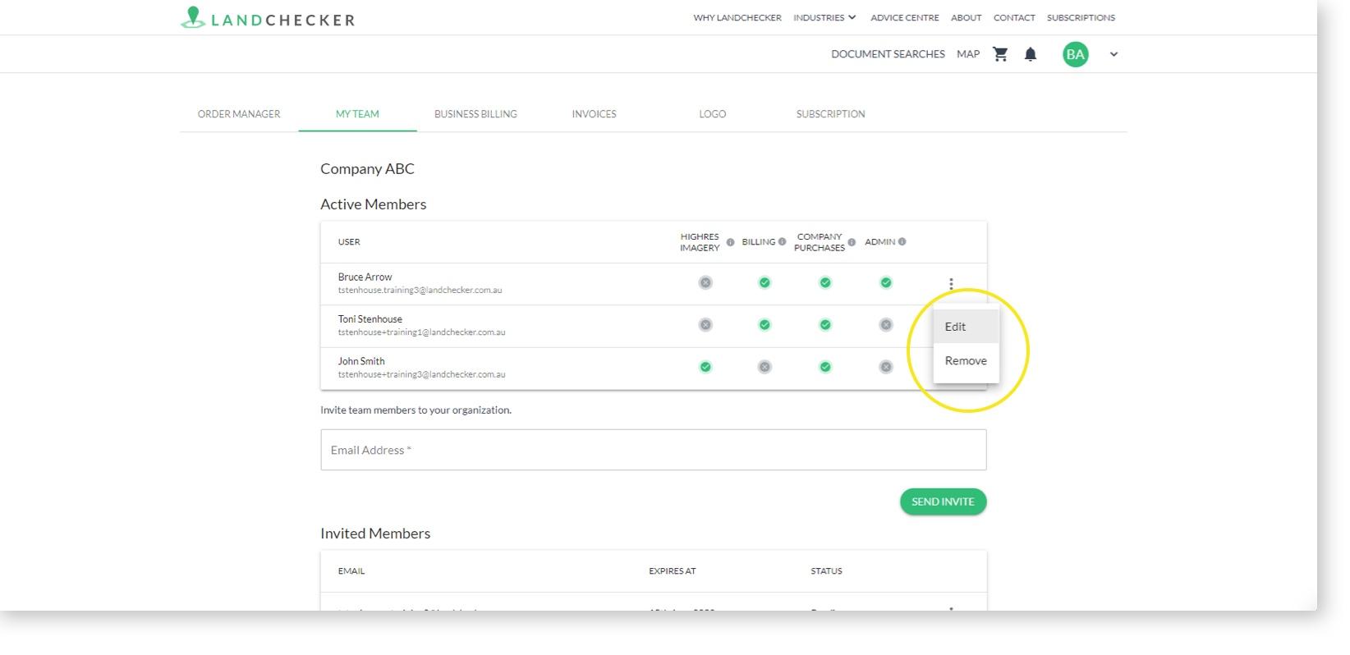The image size is (1350, 655).
Task: Show info for Highres Imagery column
Action: [x=730, y=242]
